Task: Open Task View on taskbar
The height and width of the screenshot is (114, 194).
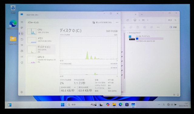Action: (x=101, y=105)
